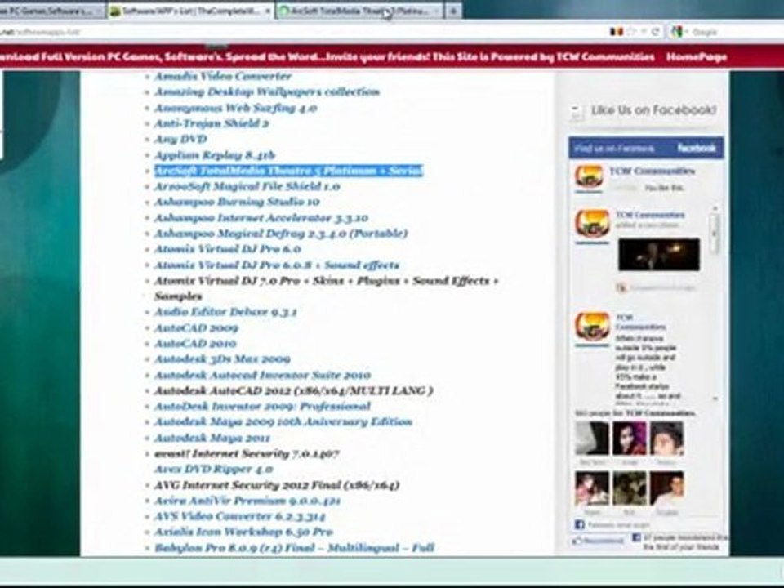Open Avira AntiVir Premium link
The image size is (784, 588).
pos(247,501)
